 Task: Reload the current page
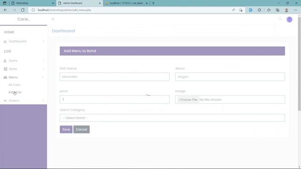(23, 10)
